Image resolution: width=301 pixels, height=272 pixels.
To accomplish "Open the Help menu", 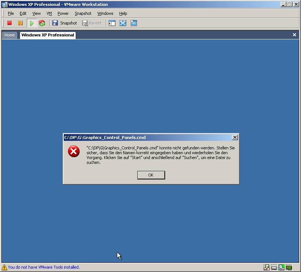I will tap(123, 13).
